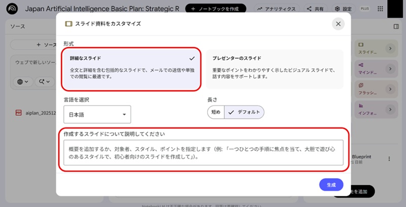The width and height of the screenshot is (406, 207).
Task: Choose the デフォルト length option
Action: point(244,112)
